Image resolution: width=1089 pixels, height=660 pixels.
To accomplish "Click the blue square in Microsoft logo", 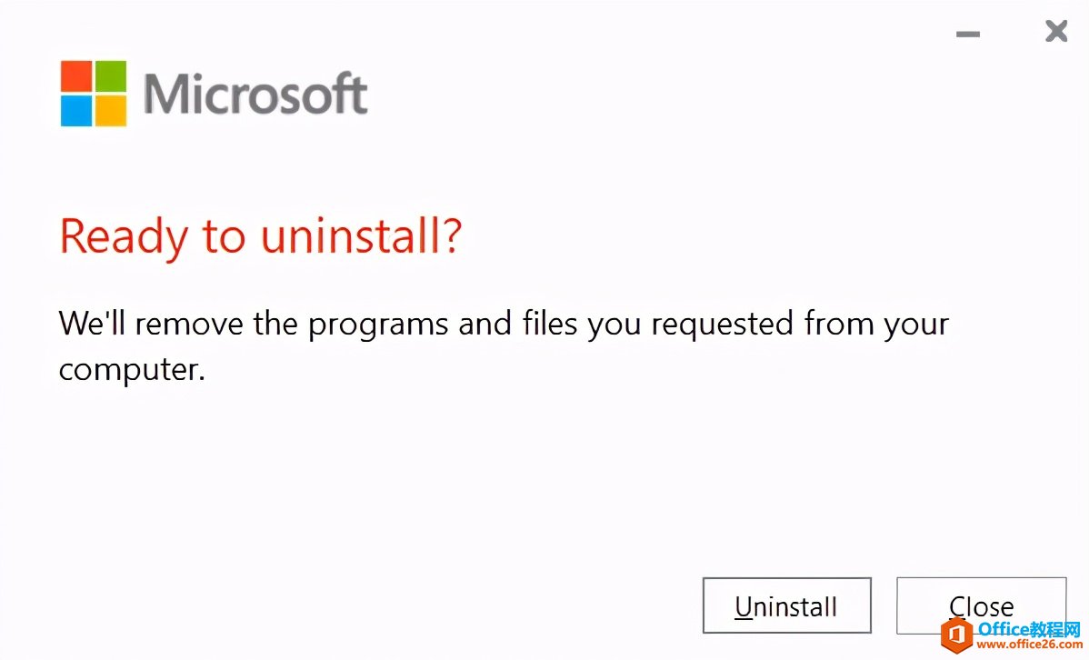I will (76, 111).
